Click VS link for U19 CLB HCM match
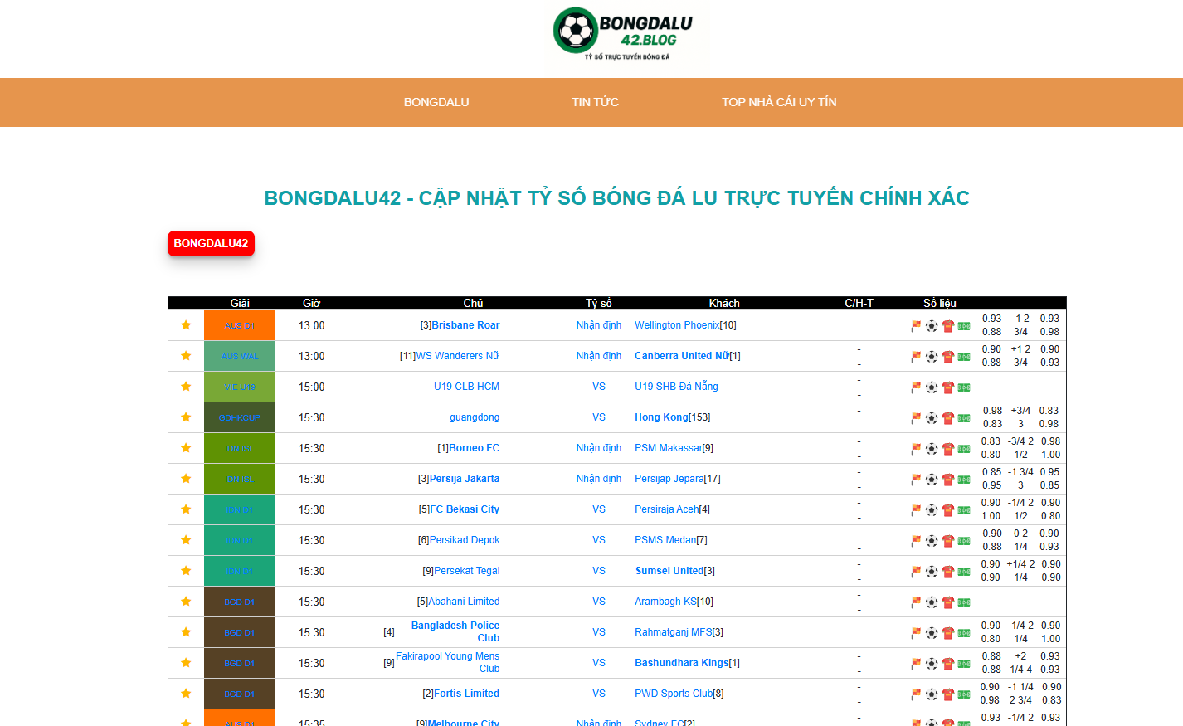Screen dimensions: 1183x726 [599, 387]
